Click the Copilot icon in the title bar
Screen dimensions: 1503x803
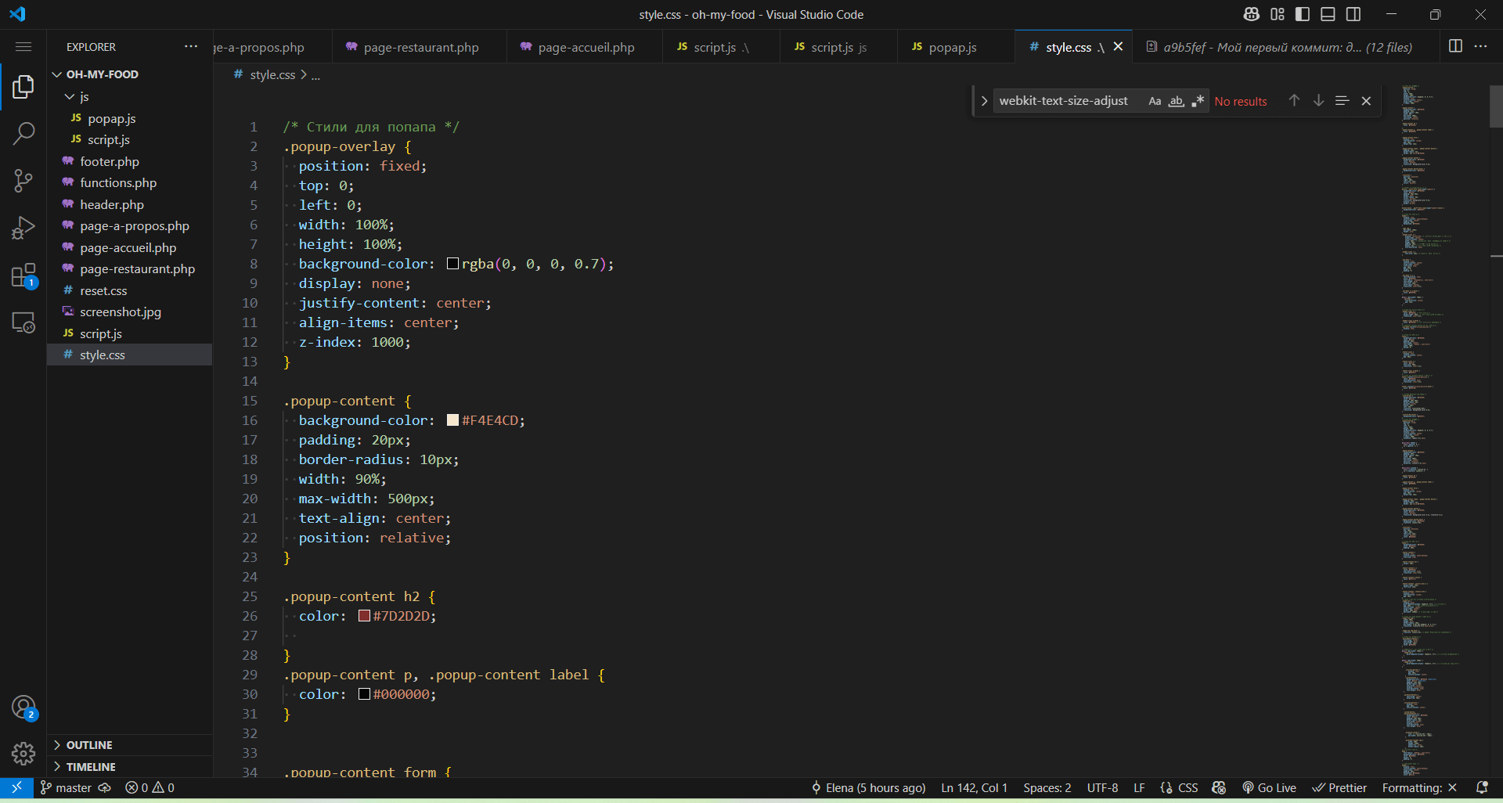point(1250,14)
